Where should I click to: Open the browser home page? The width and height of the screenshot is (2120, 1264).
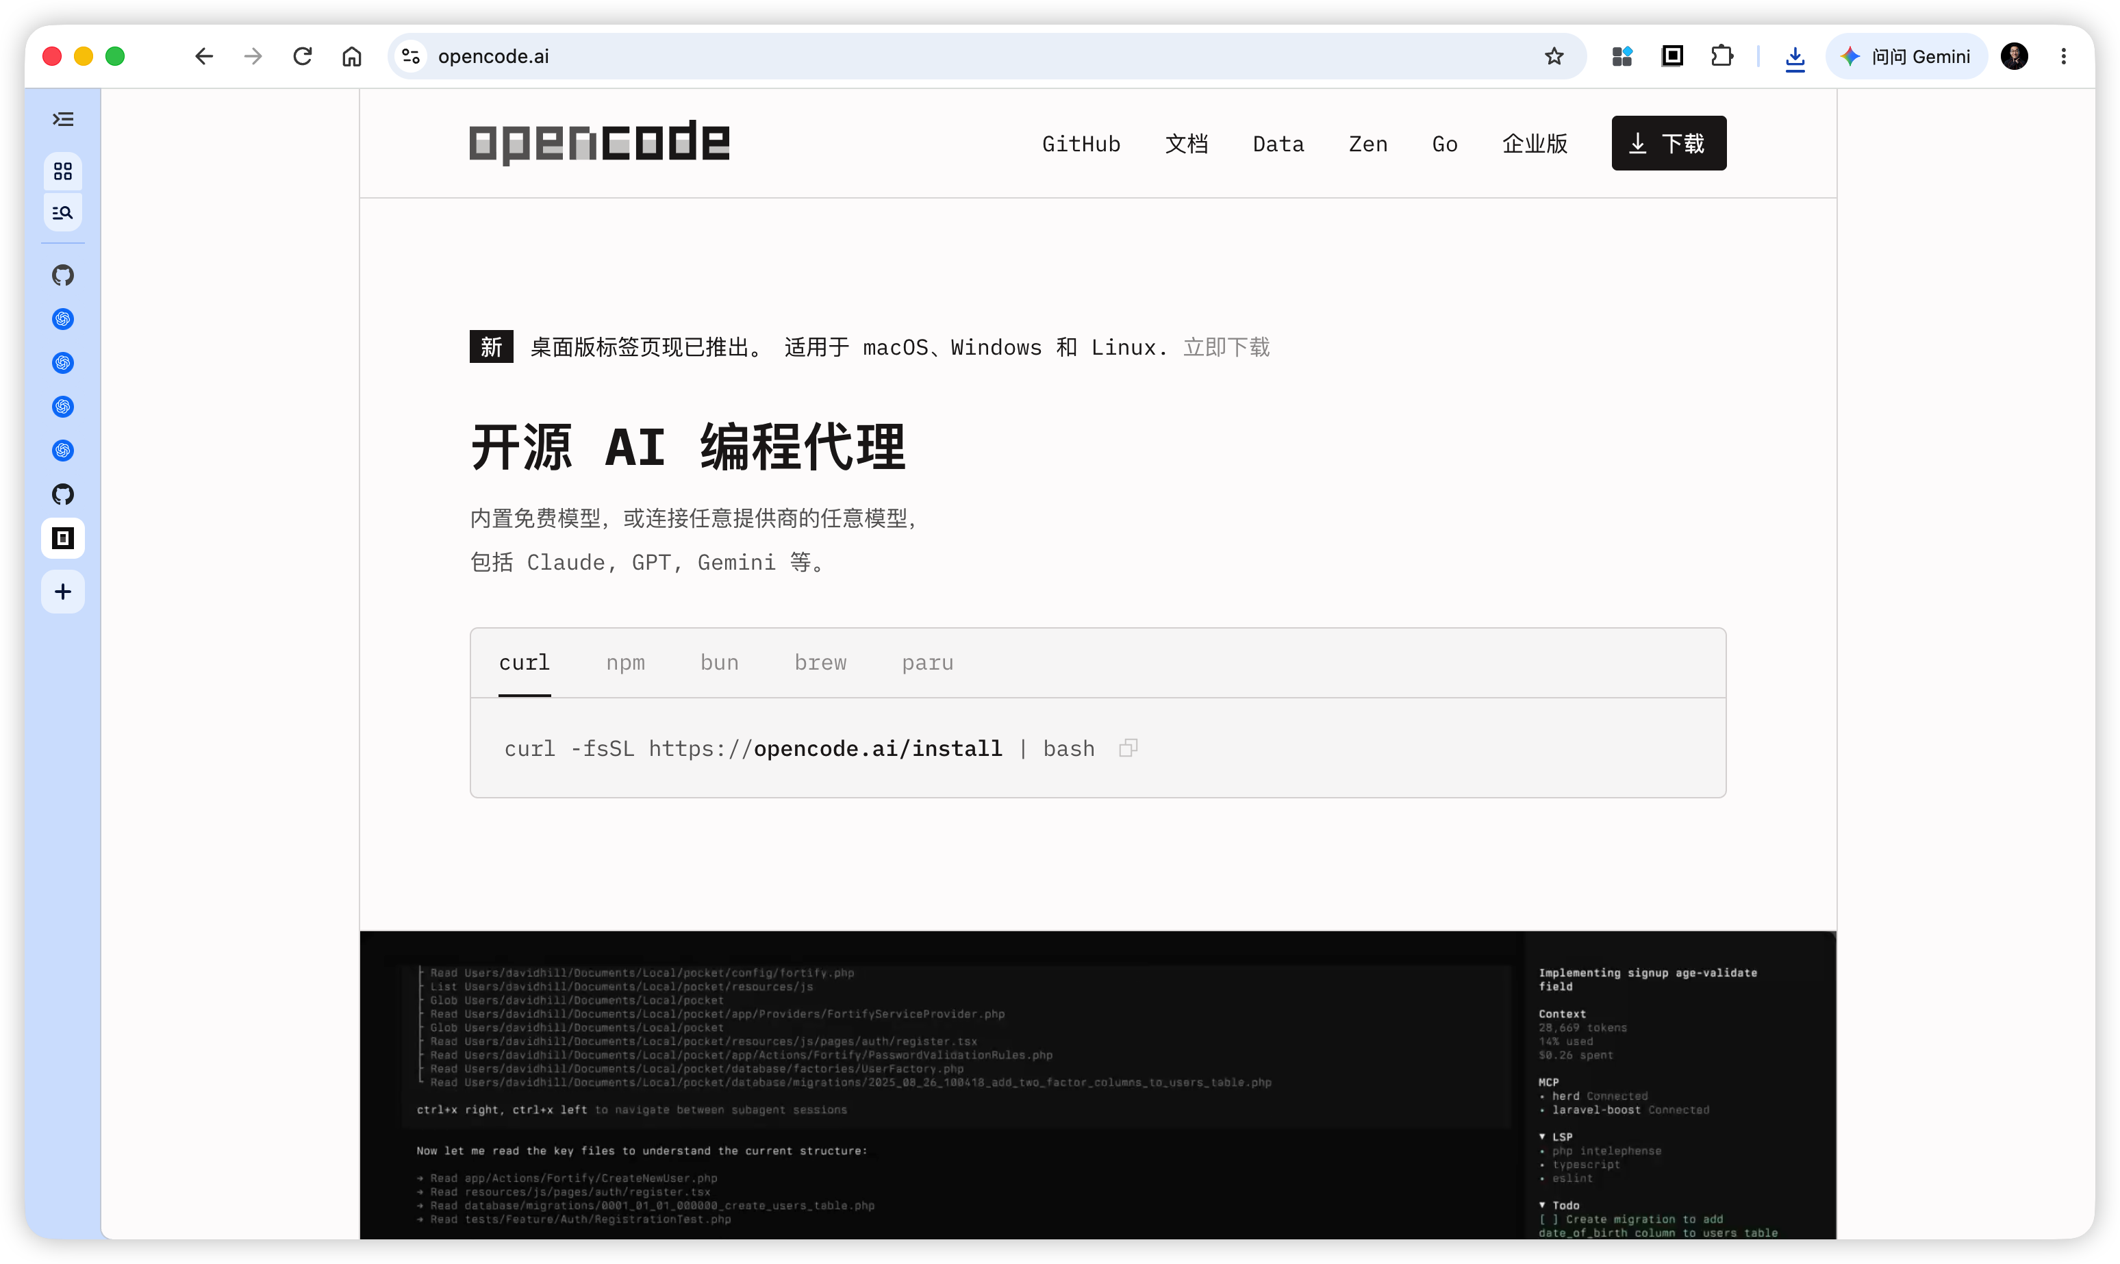click(x=352, y=56)
